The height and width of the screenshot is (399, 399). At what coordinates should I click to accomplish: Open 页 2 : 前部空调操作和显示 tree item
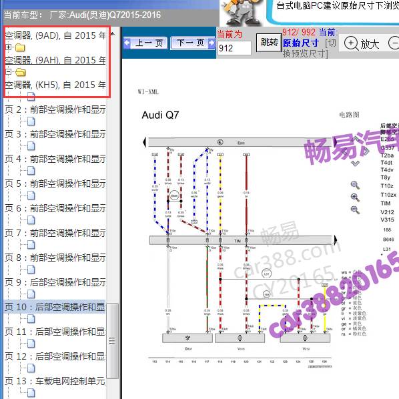click(x=55, y=109)
